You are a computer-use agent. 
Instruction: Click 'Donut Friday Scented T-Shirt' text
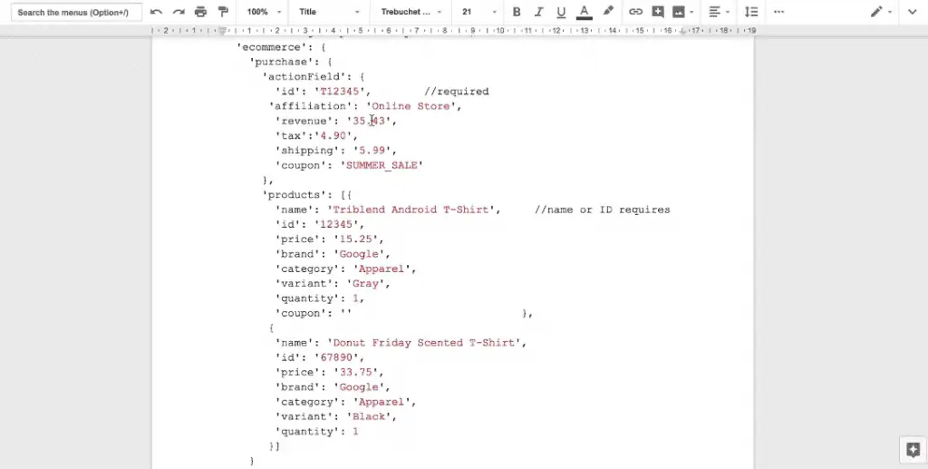click(x=424, y=344)
